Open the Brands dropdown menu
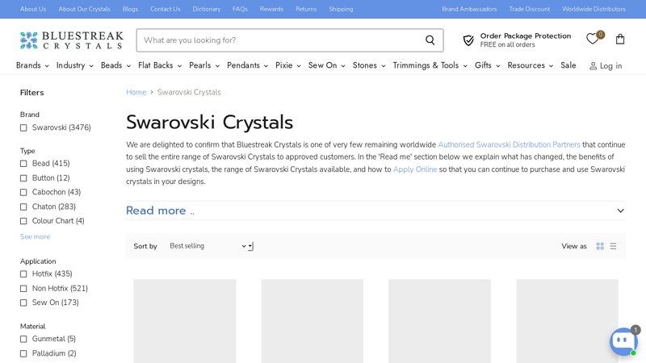The image size is (646, 363). [x=32, y=65]
